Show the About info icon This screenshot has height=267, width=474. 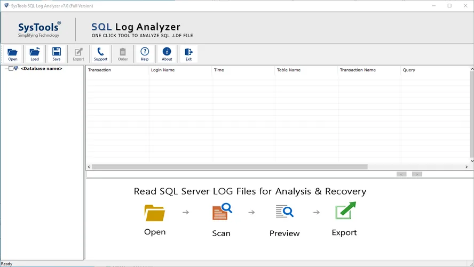[167, 54]
